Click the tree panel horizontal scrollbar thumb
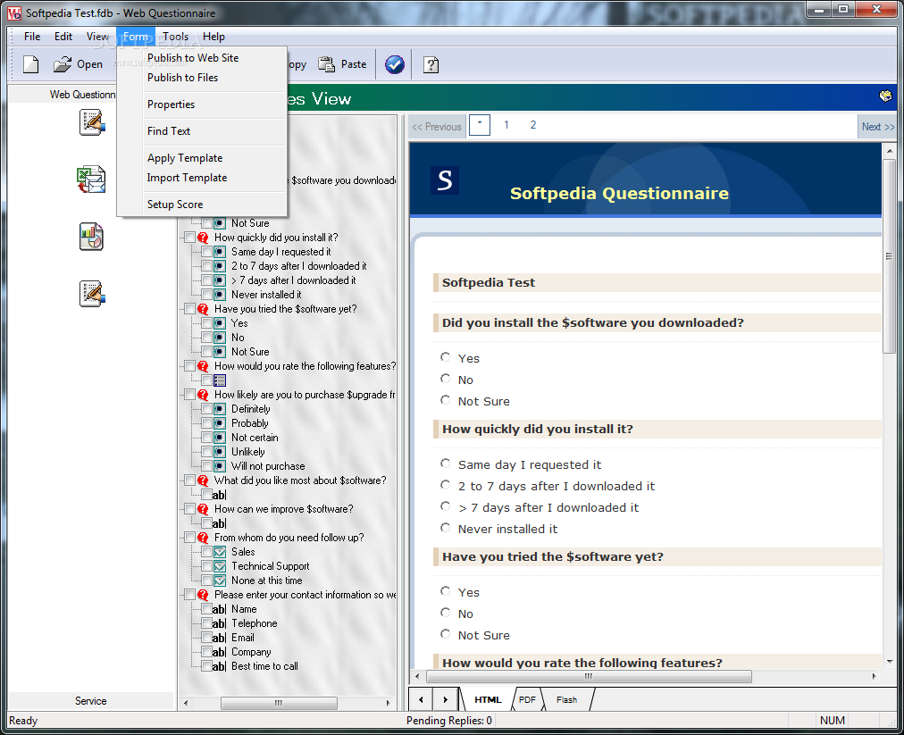 click(x=279, y=703)
